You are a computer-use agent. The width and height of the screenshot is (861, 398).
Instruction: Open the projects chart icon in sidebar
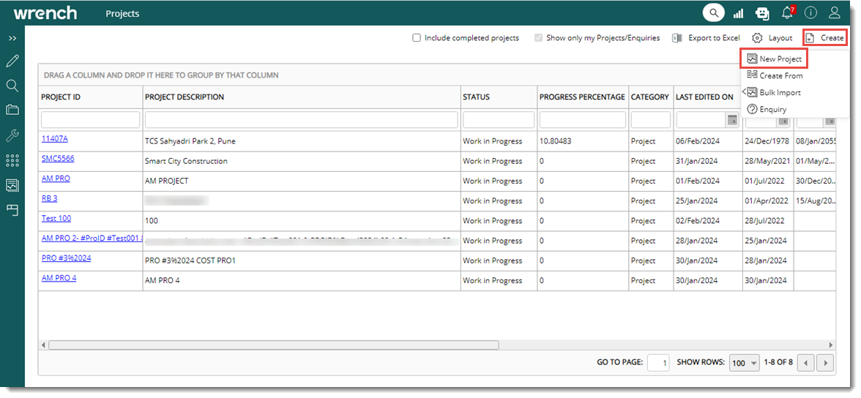point(12,185)
